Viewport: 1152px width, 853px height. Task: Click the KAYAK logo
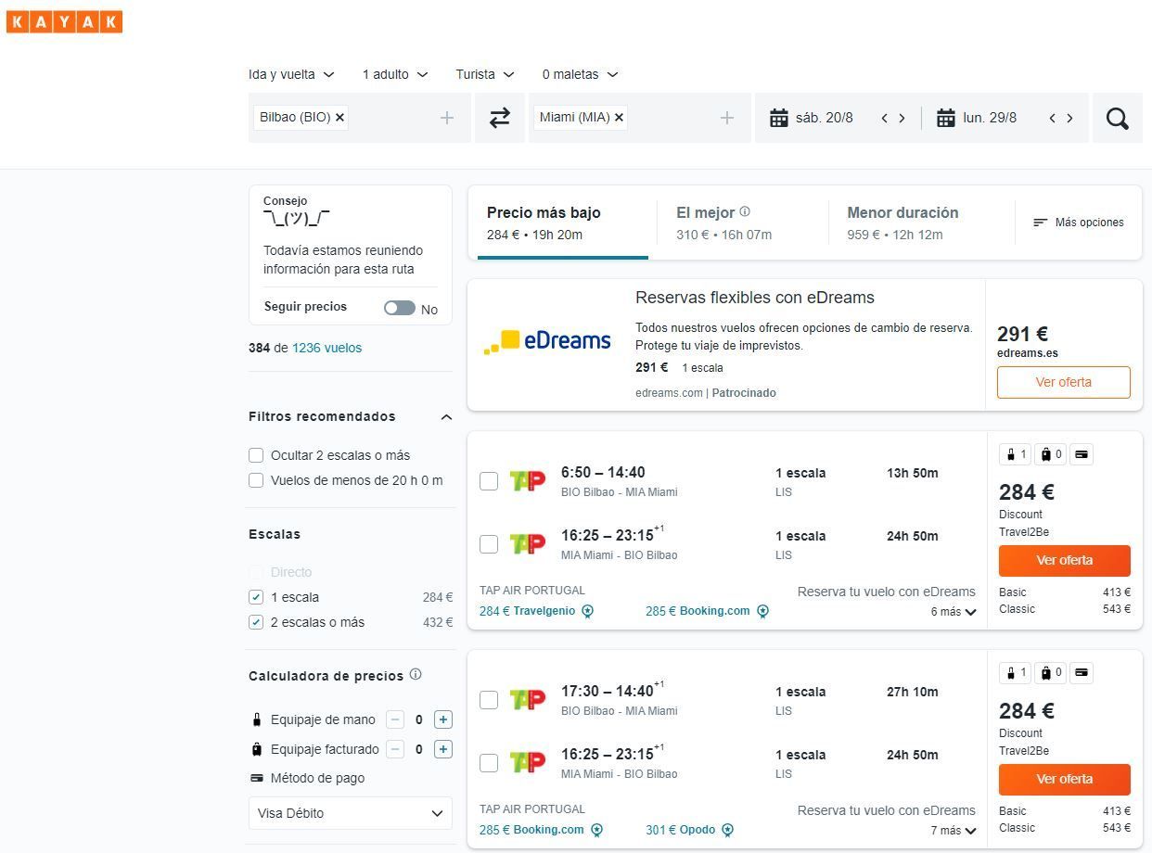(64, 21)
